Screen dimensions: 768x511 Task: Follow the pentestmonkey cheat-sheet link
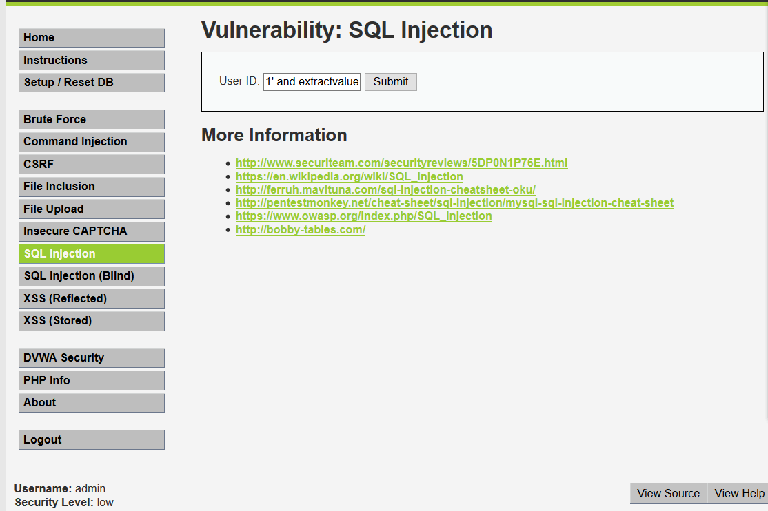tap(454, 202)
